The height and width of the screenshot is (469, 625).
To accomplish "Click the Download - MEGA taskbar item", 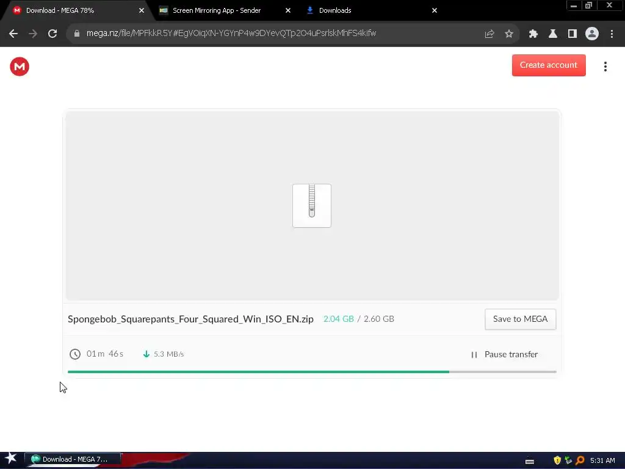I will (x=73, y=459).
